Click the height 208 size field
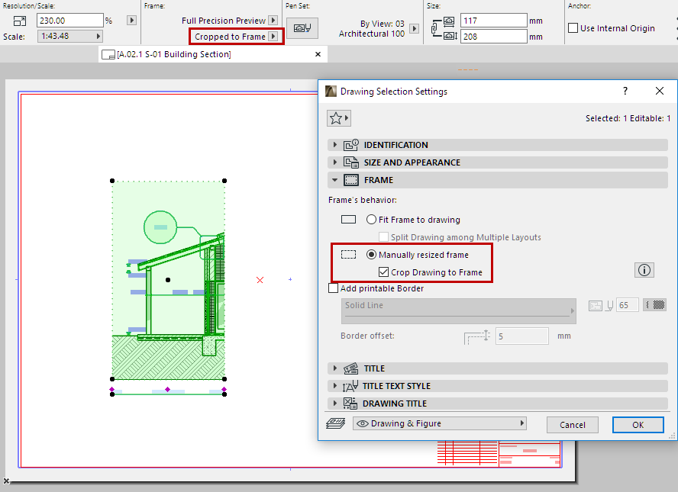This screenshot has width=678, height=492. point(494,37)
